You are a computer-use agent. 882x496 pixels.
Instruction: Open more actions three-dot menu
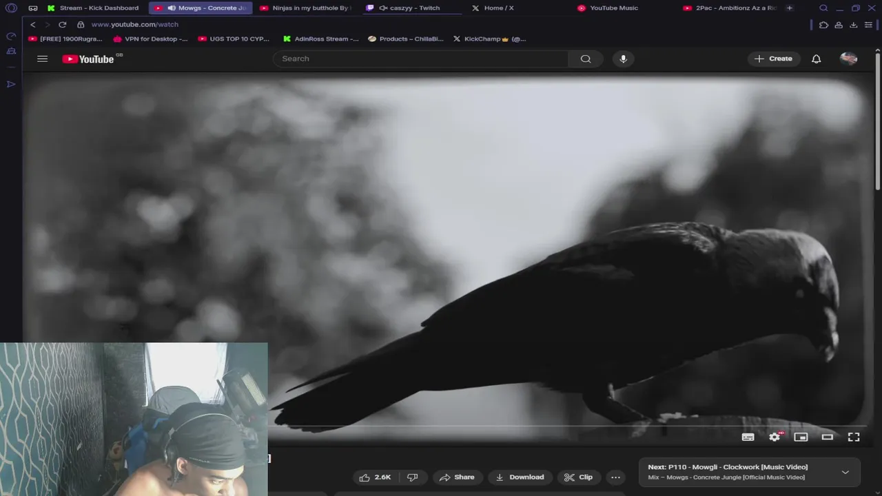click(x=615, y=477)
